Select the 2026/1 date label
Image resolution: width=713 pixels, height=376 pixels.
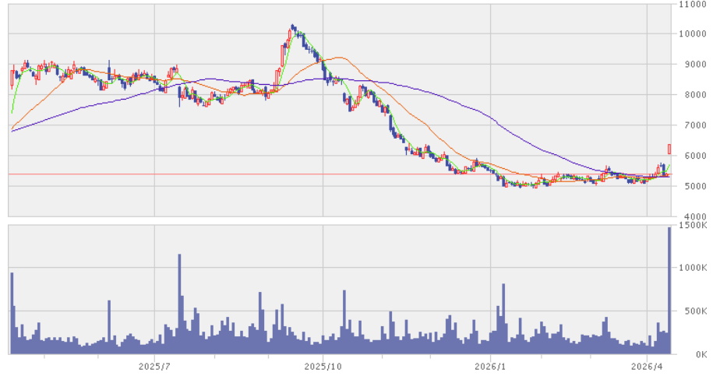click(x=490, y=365)
